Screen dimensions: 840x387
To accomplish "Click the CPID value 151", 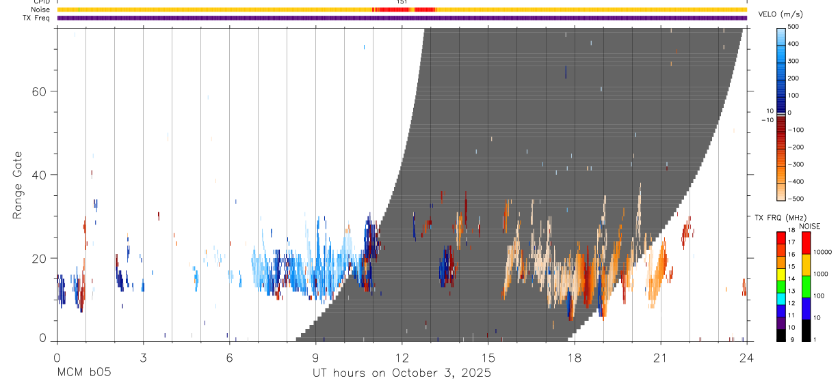I will pyautogui.click(x=402, y=2).
